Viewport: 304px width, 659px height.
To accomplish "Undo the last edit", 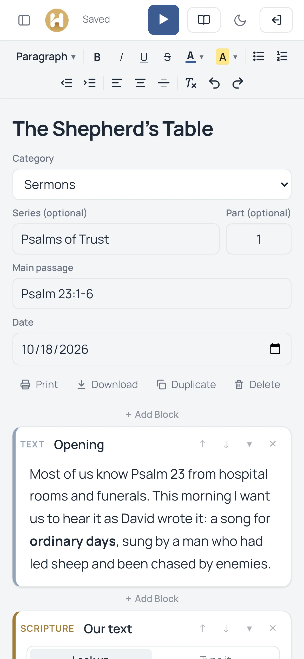I will point(214,83).
